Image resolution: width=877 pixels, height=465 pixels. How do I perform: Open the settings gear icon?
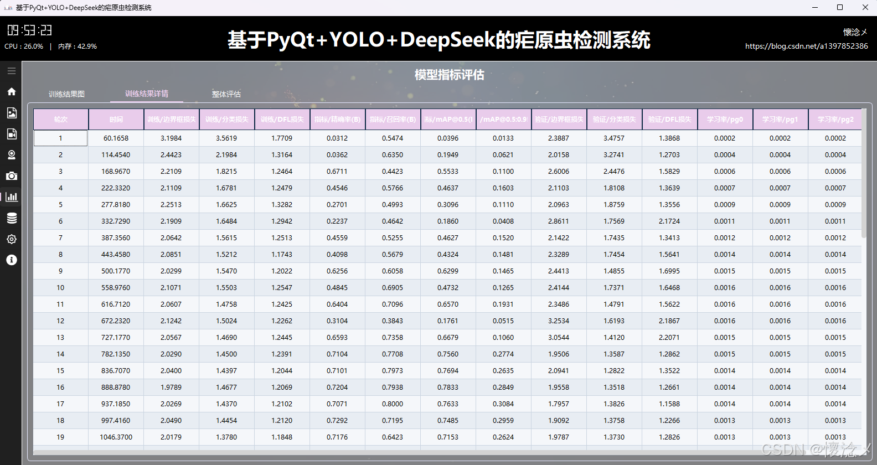point(11,239)
